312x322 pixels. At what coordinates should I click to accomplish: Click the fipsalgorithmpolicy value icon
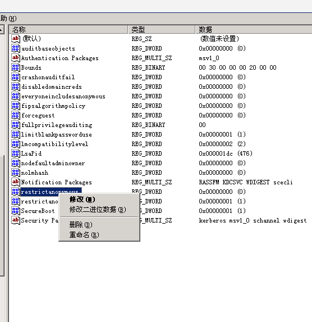click(16, 106)
